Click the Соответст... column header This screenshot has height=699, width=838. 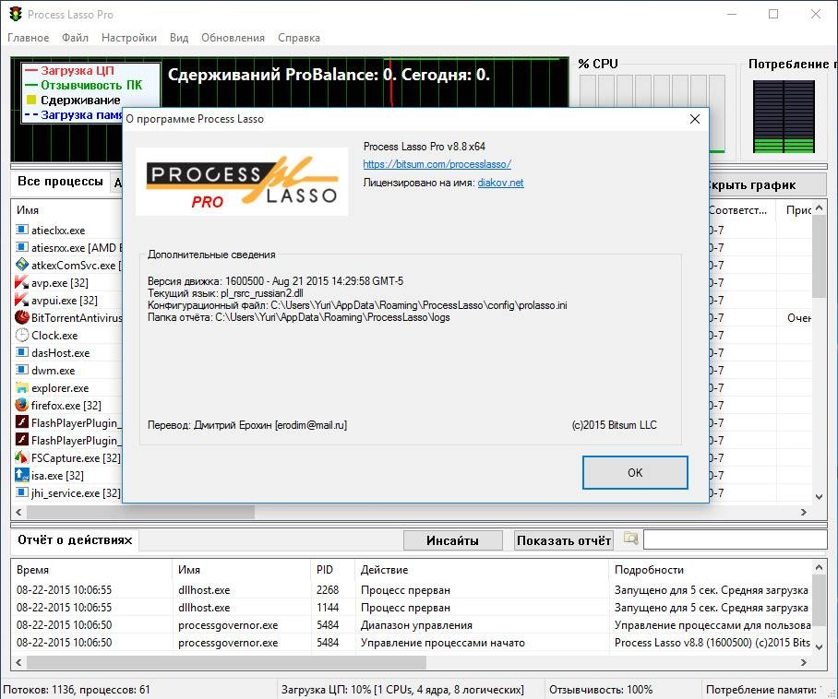pyautogui.click(x=742, y=210)
